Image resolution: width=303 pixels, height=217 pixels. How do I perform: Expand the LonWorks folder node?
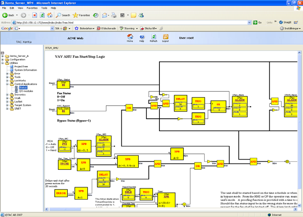pyautogui.click(x=7, y=81)
